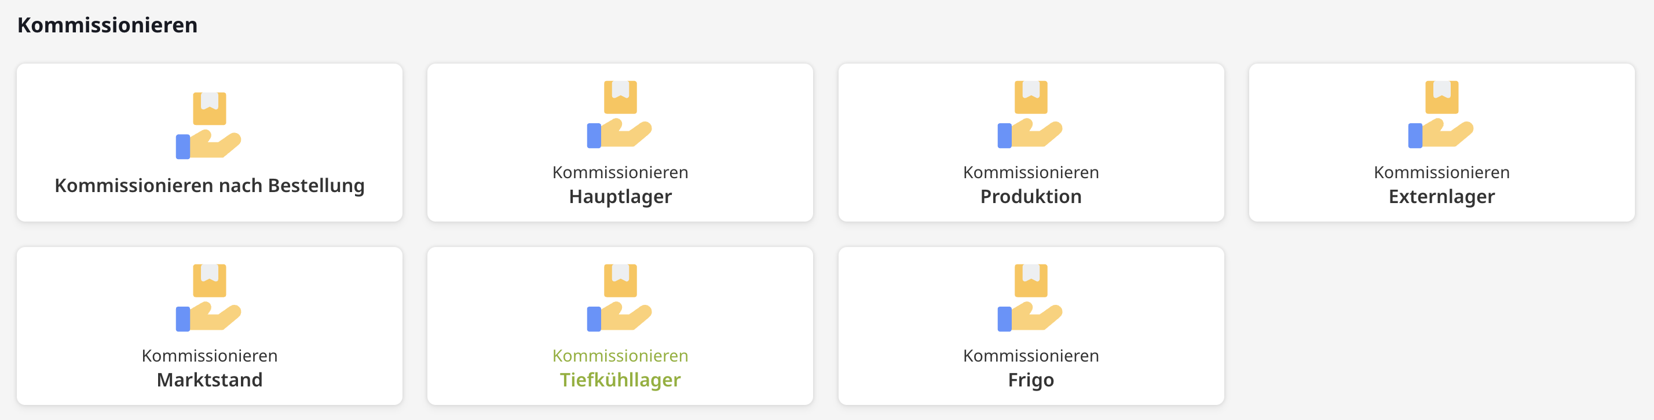This screenshot has height=420, width=1654.
Task: Click the Tiefkühllager package-hand icon
Action: [x=620, y=297]
